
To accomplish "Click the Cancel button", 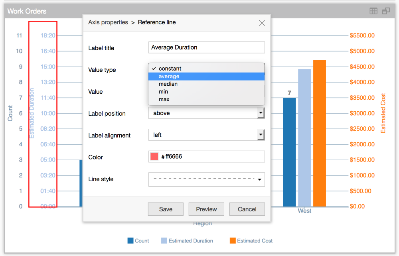I will point(247,209).
